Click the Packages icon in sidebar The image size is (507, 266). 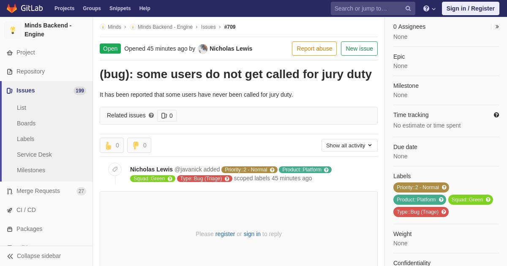coord(10,229)
